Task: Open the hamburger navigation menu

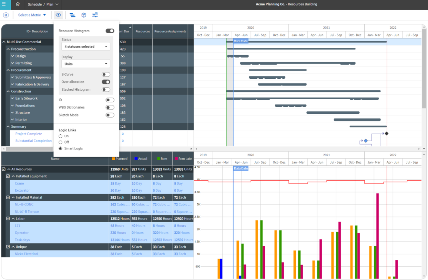Action: click(x=4, y=4)
